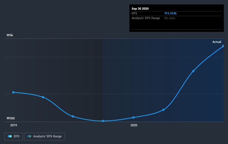Click the 2020 x-axis label

134,125
